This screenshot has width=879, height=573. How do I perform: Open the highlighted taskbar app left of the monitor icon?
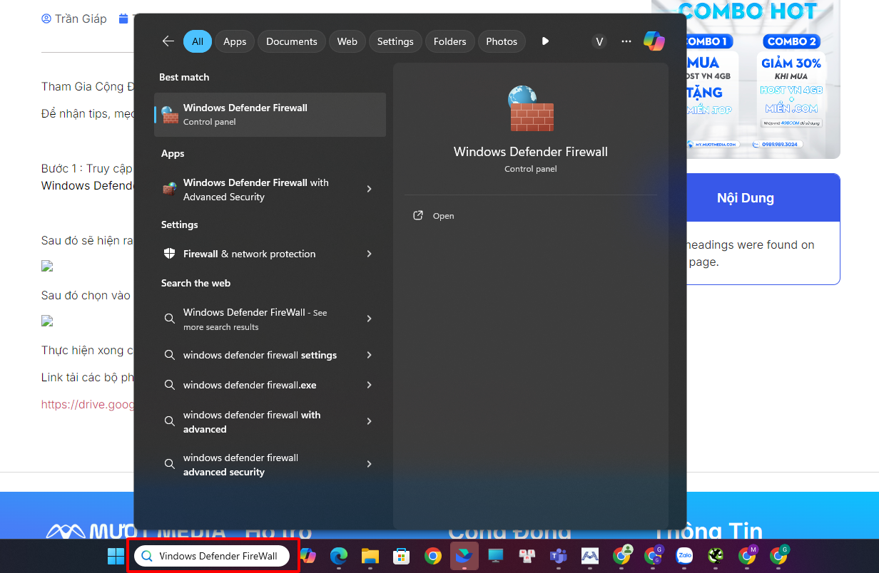point(464,556)
